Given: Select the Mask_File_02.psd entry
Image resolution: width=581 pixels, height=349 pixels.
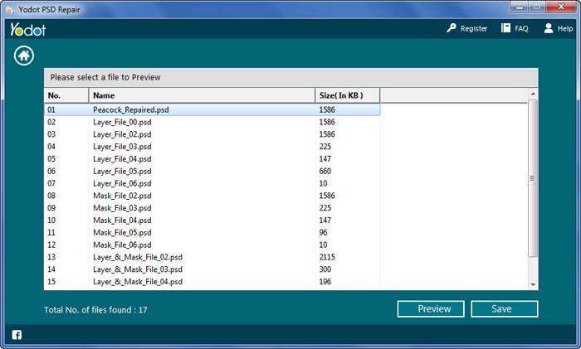Looking at the screenshot, I should click(212, 196).
